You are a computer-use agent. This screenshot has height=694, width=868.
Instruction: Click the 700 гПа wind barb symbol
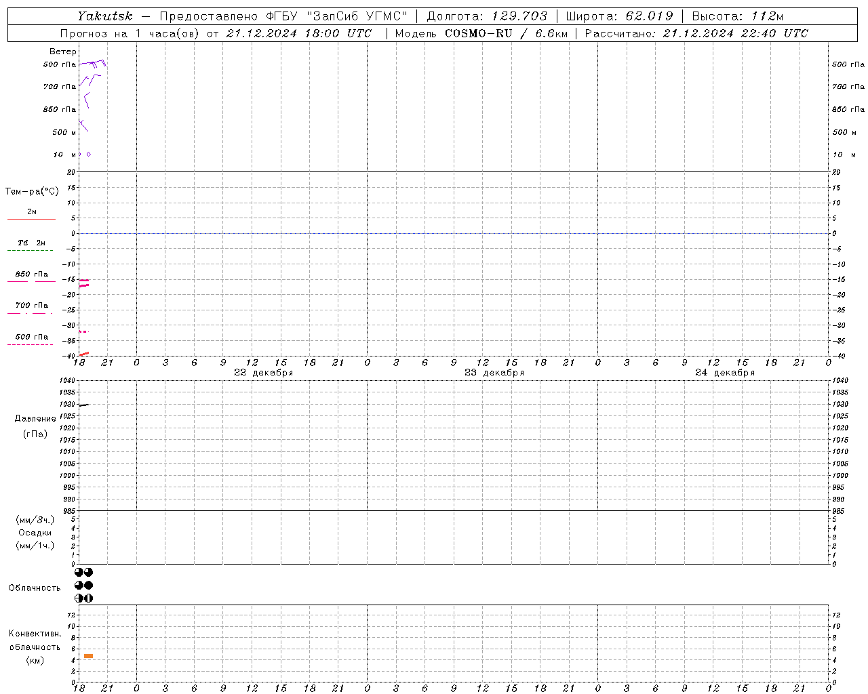pyautogui.click(x=90, y=79)
